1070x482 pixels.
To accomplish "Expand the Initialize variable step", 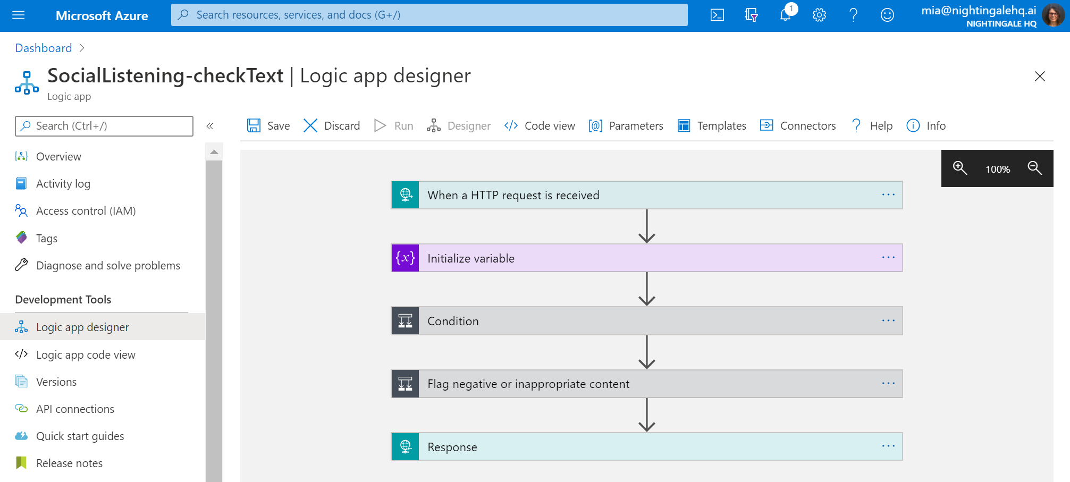I will [x=647, y=258].
